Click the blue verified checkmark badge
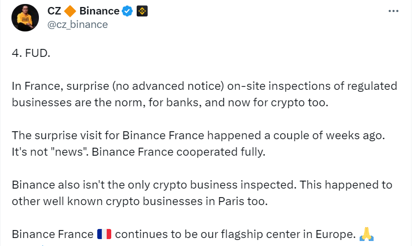Image resolution: width=413 pixels, height=246 pixels. [x=128, y=11]
